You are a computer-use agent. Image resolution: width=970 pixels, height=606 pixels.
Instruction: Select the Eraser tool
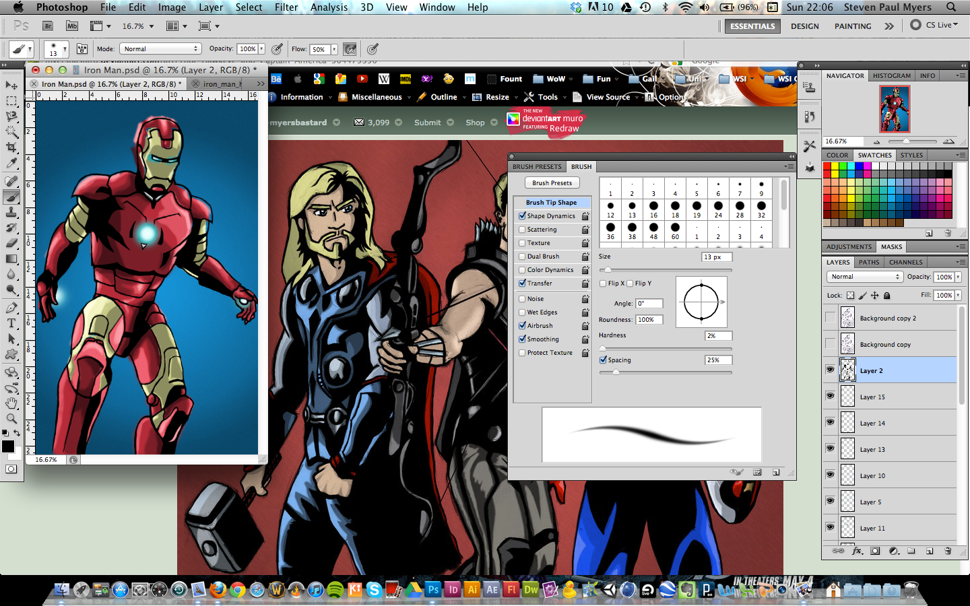tap(11, 243)
